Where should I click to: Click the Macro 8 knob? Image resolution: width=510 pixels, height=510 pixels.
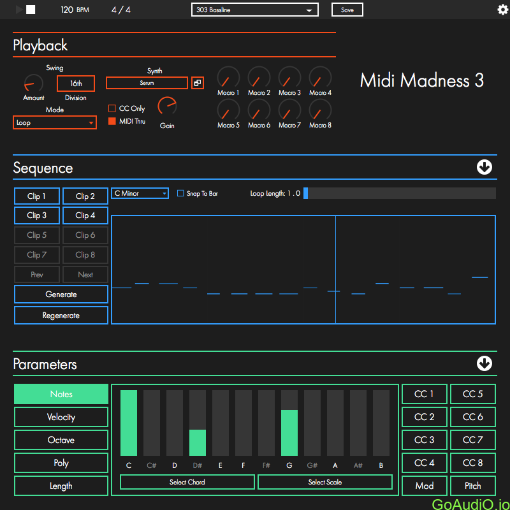click(319, 110)
